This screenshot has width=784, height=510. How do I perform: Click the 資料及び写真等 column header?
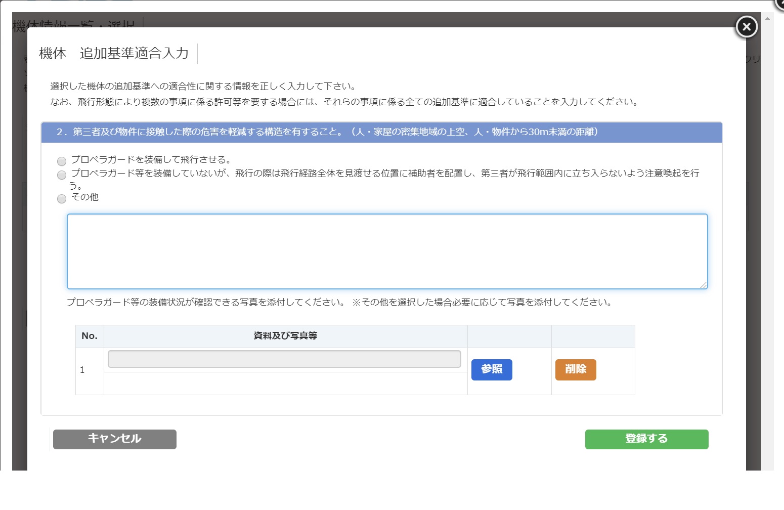click(x=285, y=336)
